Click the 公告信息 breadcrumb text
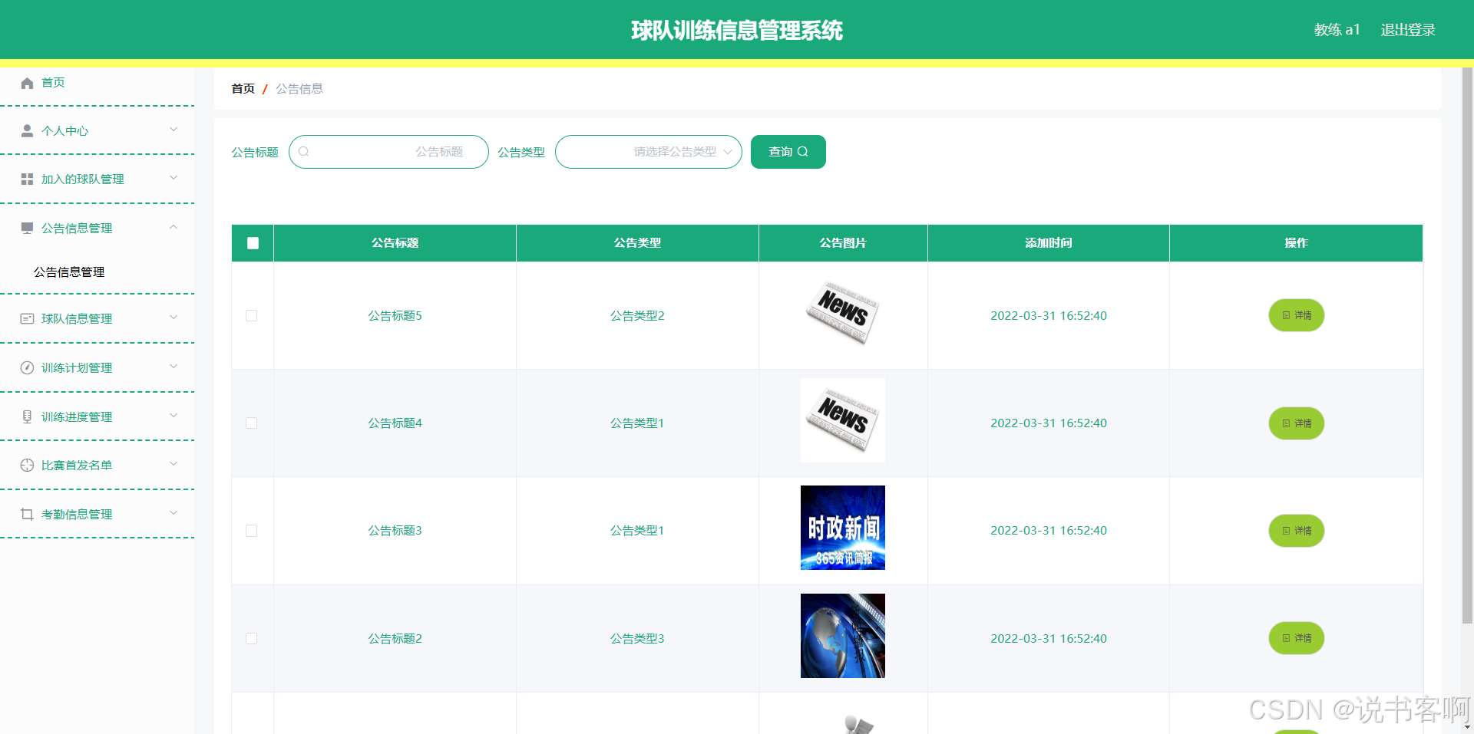 coord(299,89)
